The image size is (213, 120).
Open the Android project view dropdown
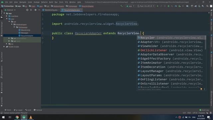pos(10,10)
